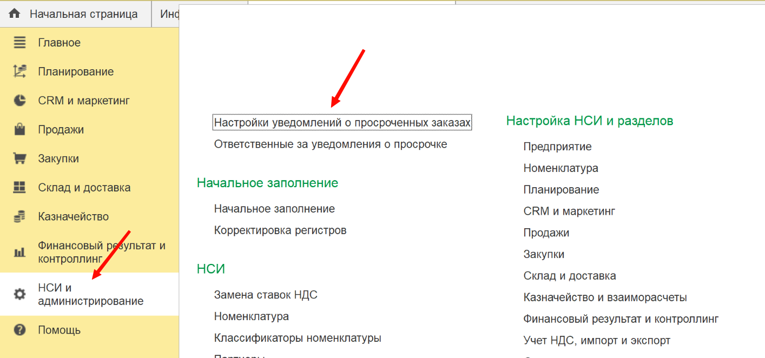Click the green Настройка НСИ и разделов heading

[x=590, y=121]
